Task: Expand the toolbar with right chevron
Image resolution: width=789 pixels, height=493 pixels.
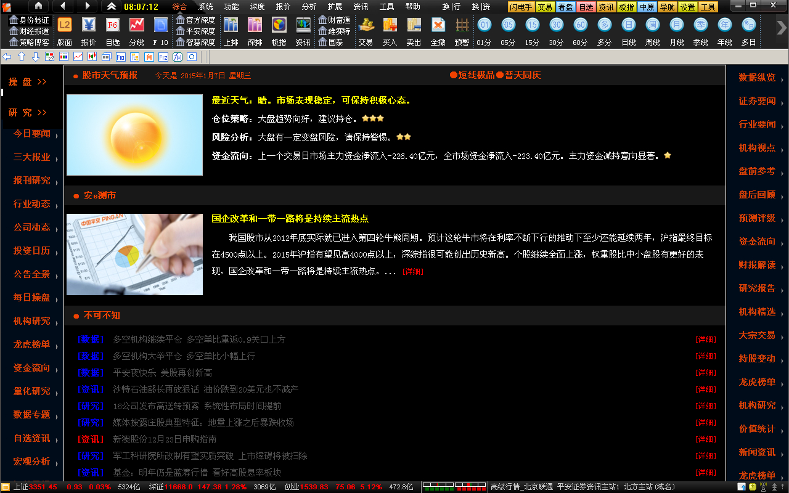Action: coord(782,28)
